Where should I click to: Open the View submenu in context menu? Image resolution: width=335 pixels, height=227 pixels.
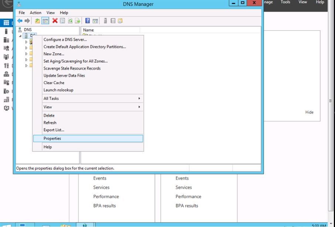click(88, 107)
